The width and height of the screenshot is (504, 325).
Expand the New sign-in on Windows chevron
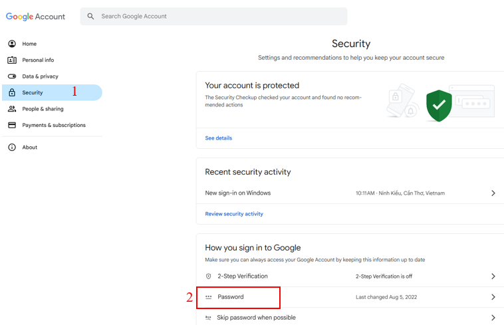[493, 193]
